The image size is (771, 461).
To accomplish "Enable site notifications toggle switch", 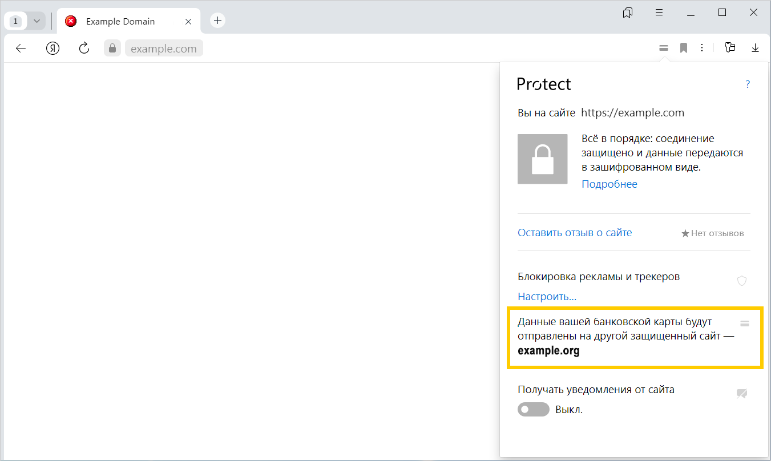I will [533, 410].
